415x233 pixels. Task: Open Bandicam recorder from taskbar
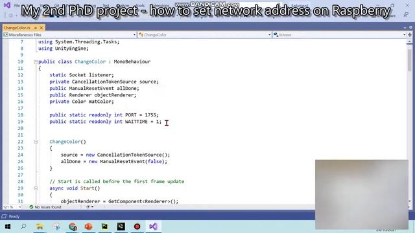coord(137,227)
